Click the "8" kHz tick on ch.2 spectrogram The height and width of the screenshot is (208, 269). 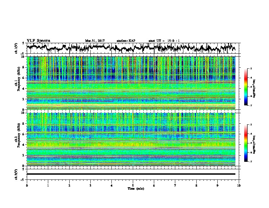pyautogui.click(x=24, y=124)
